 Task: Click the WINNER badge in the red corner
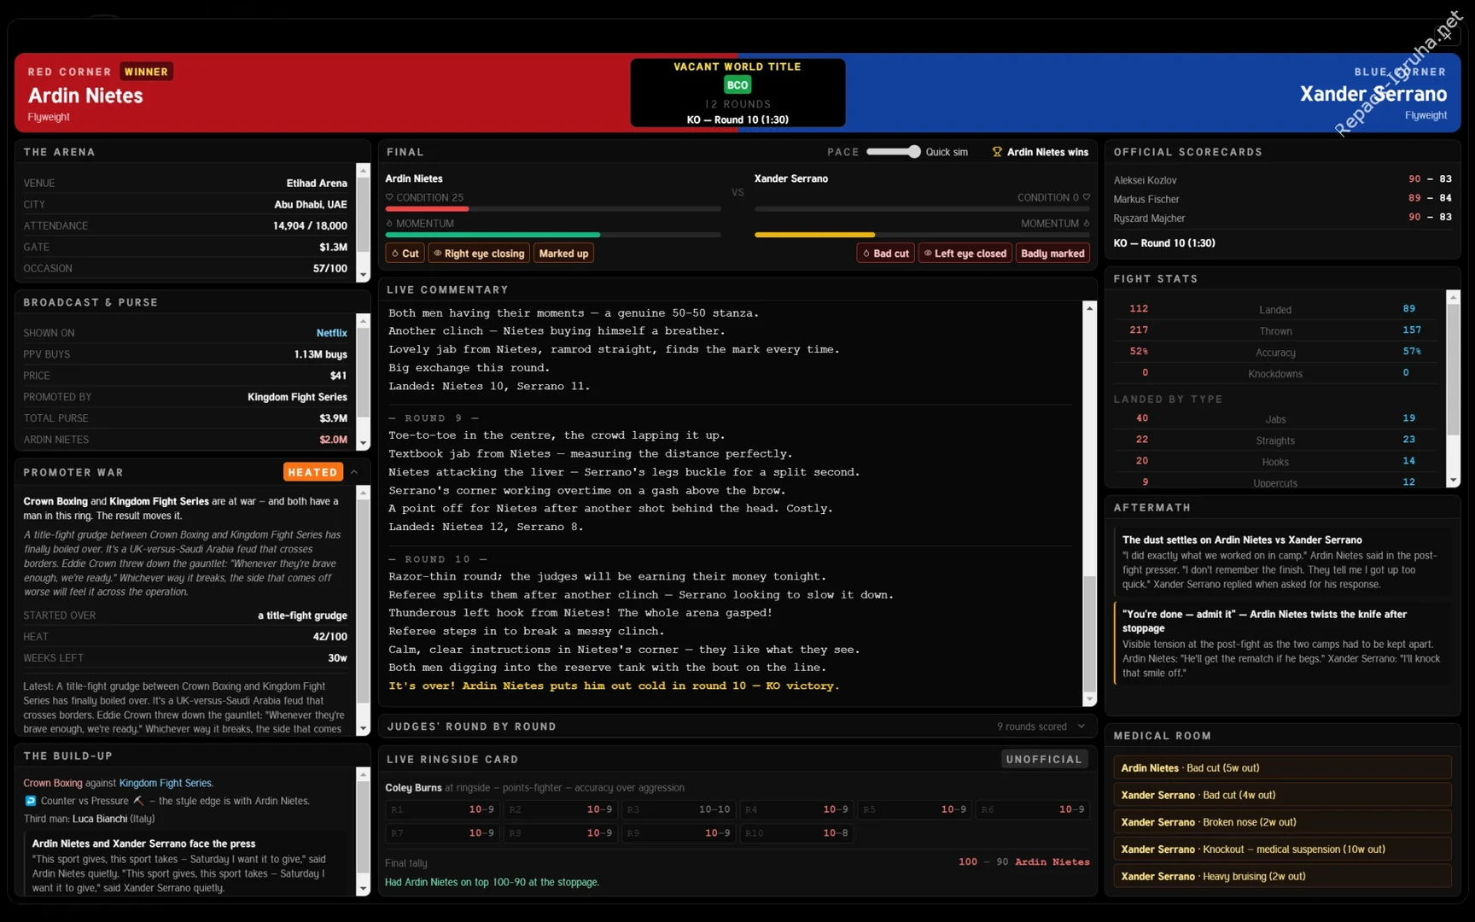point(147,72)
